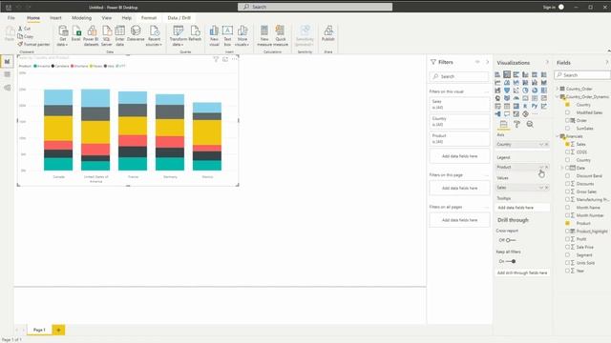Open the Values Sales field dropdown arrow
611x343 pixels.
tap(541, 188)
